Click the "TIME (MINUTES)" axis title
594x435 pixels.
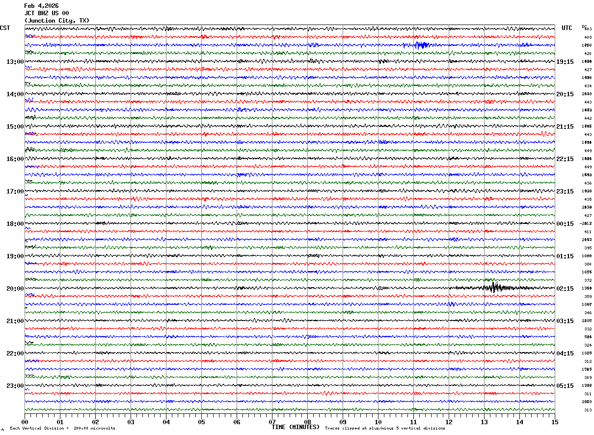(x=296, y=427)
